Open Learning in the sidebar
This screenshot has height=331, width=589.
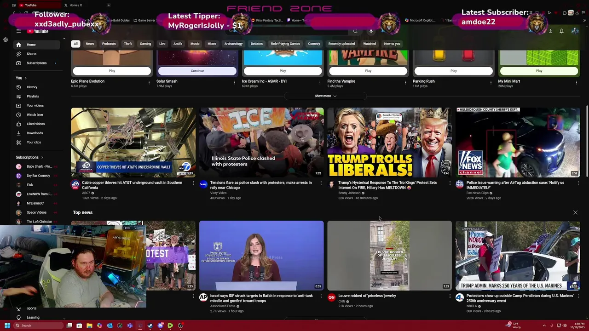[x=36, y=317]
